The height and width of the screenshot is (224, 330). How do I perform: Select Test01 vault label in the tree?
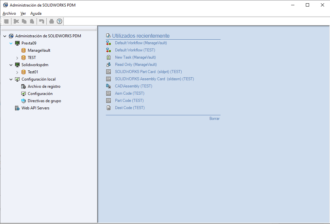[x=33, y=72]
